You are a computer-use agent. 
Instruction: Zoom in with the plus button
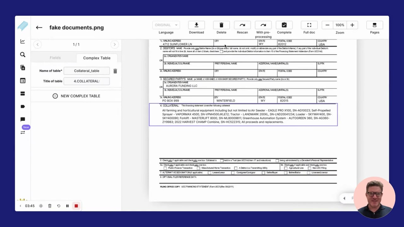[352, 25]
